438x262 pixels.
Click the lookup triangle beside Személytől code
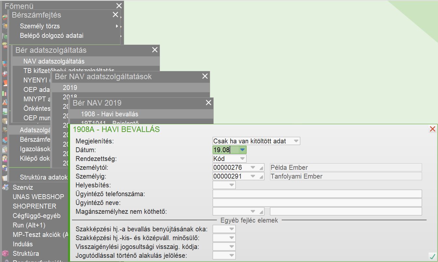(261, 168)
